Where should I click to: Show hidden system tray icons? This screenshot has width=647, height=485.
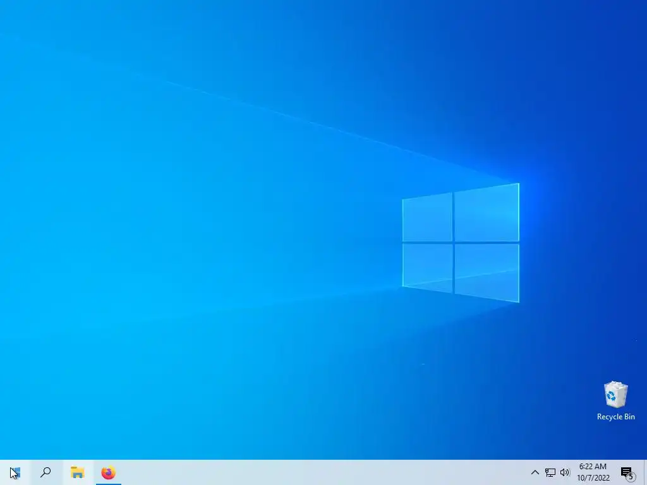pyautogui.click(x=535, y=472)
